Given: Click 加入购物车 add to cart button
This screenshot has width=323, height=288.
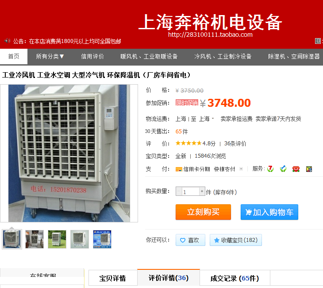Looking at the screenshot, I should point(269,212).
